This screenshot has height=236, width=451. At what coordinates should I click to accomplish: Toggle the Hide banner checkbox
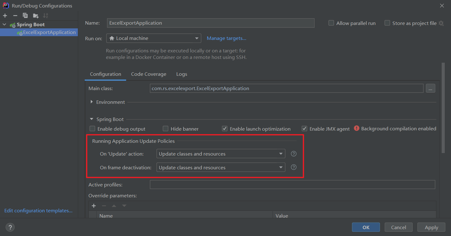point(165,129)
